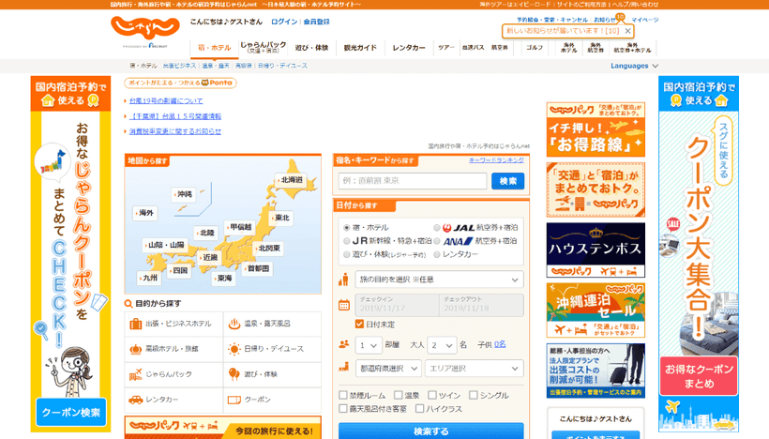769x439 pixels.
Task: Click the チェックアウト date field
Action: (481, 305)
